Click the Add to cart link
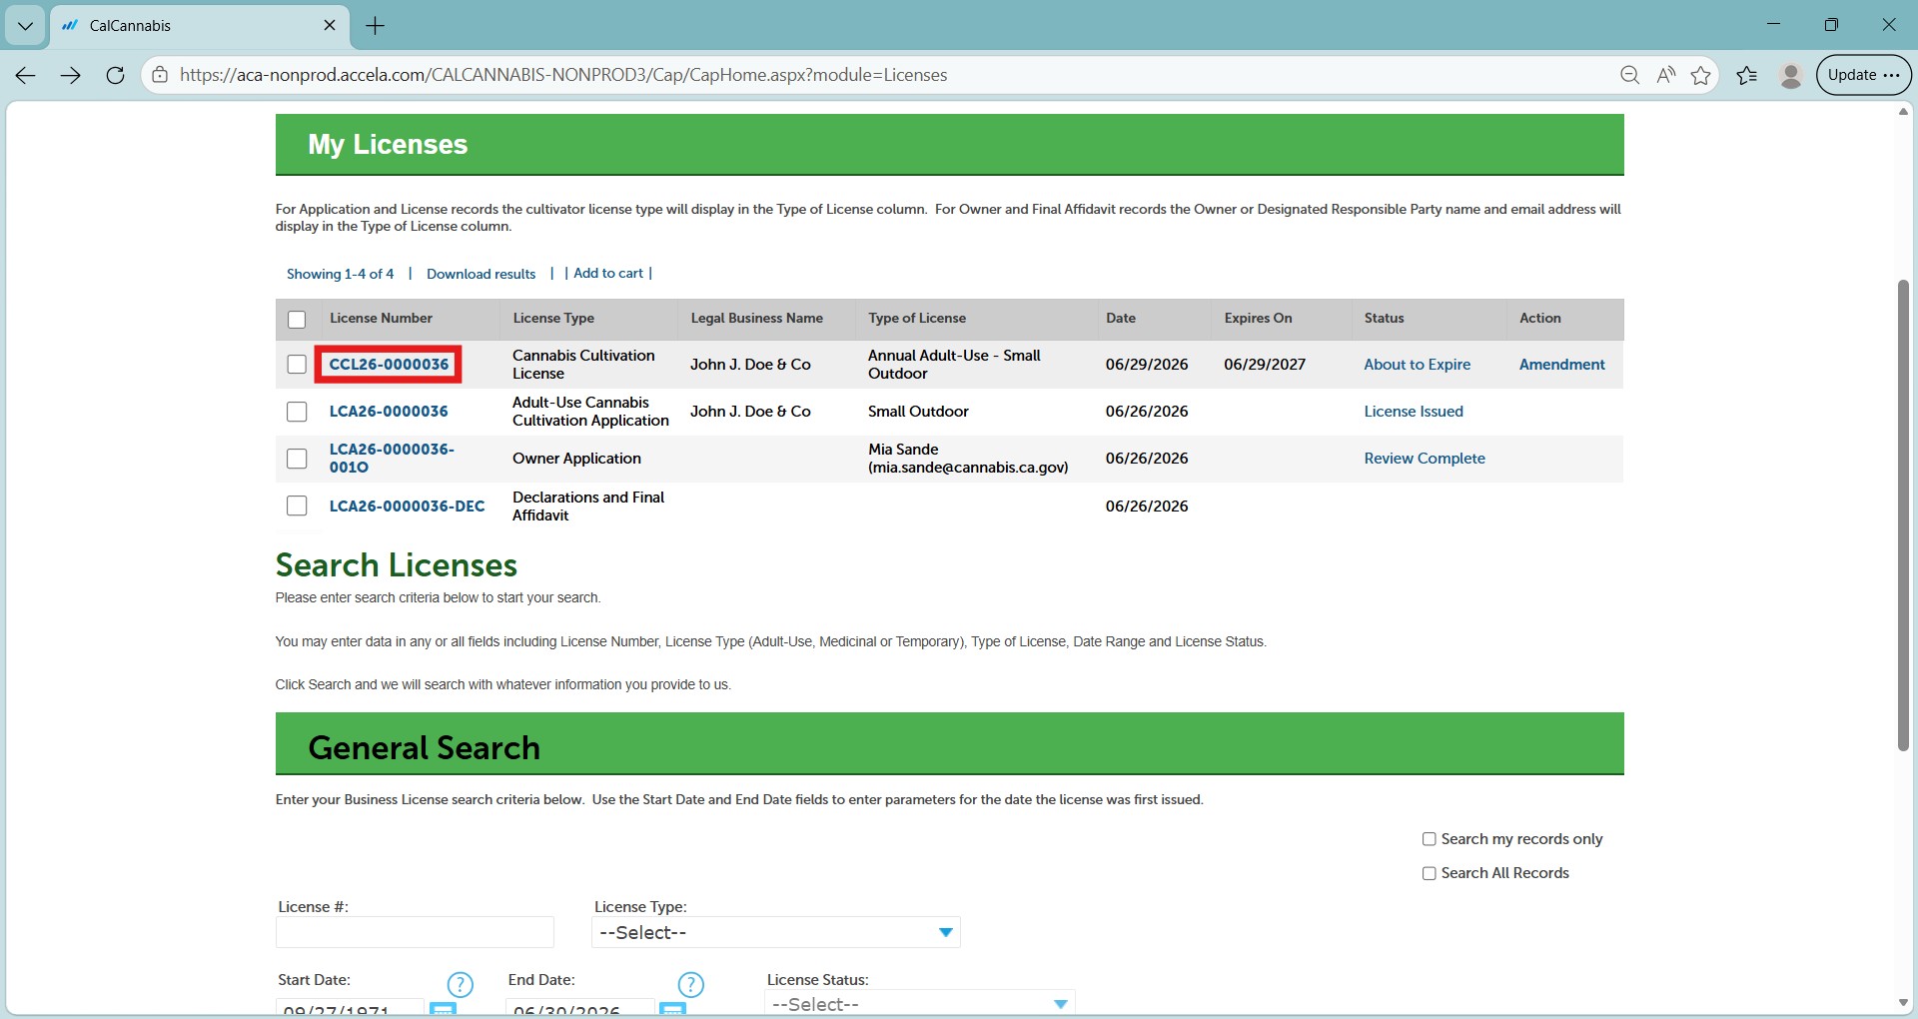This screenshot has height=1019, width=1918. point(608,273)
